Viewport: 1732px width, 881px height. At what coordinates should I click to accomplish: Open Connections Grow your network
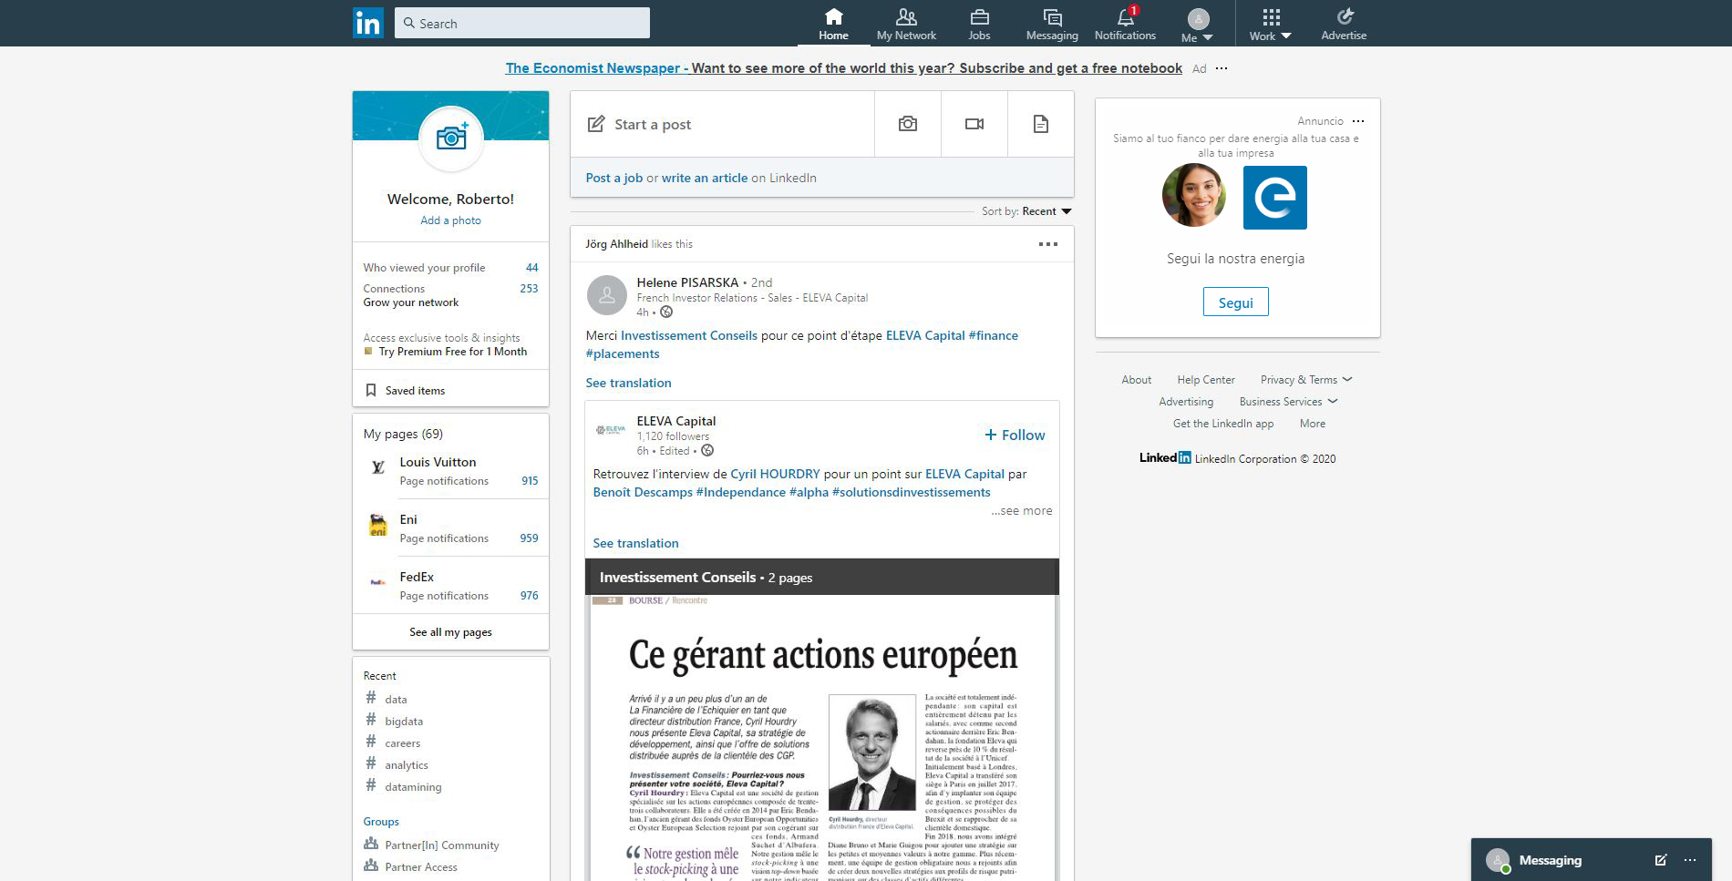[x=450, y=295]
